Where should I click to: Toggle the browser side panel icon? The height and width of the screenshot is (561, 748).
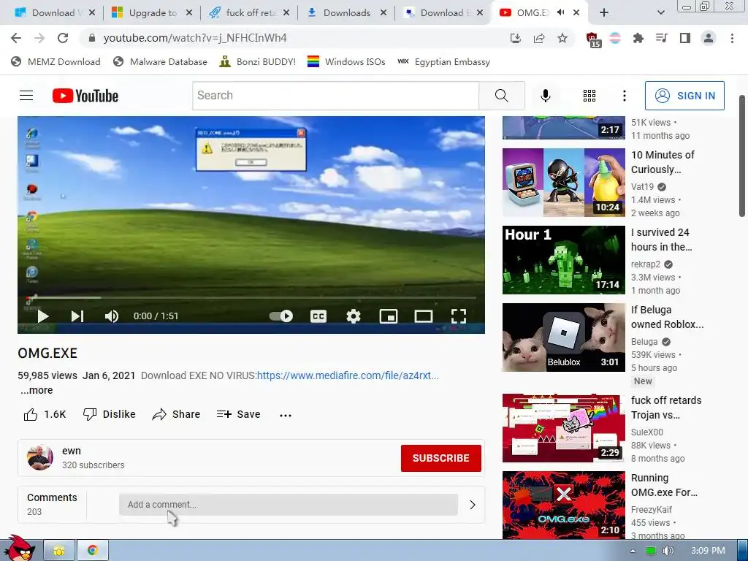pos(685,38)
